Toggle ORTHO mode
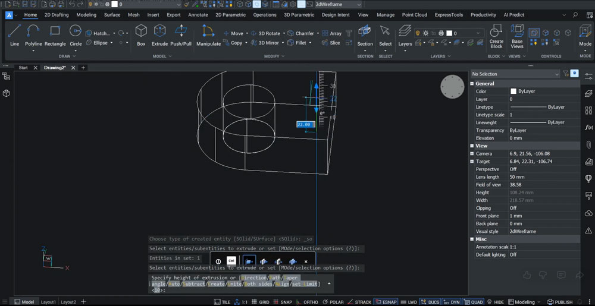 click(x=308, y=302)
